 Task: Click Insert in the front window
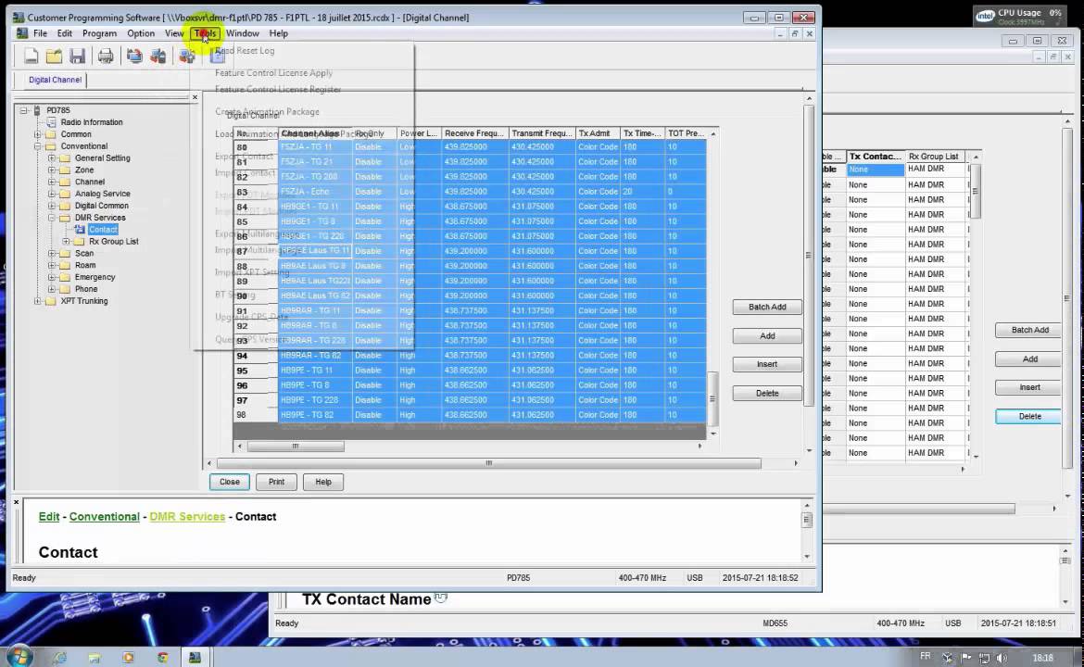point(767,364)
